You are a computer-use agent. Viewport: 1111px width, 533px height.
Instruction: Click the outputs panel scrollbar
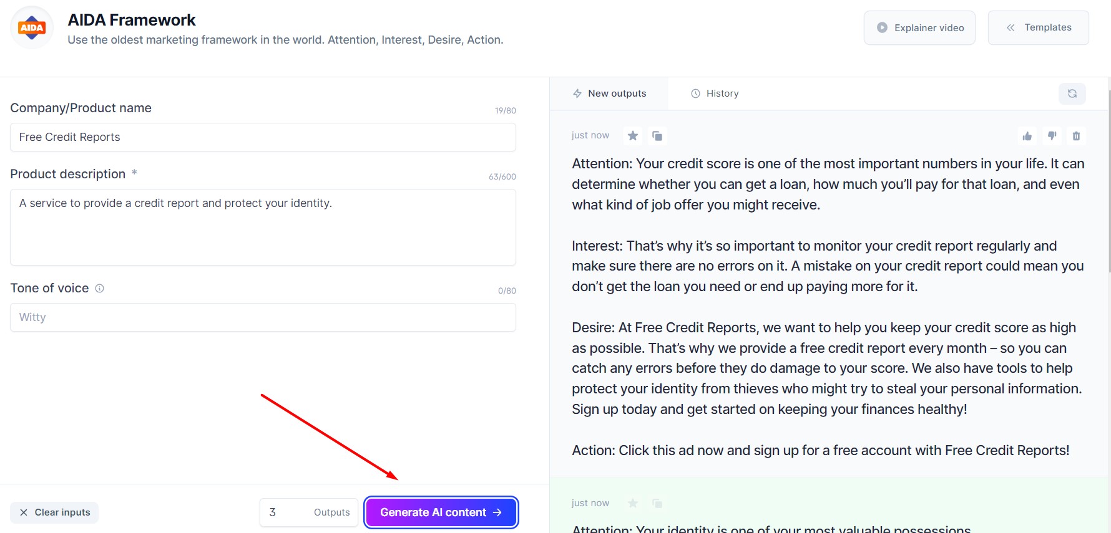[x=1109, y=181]
